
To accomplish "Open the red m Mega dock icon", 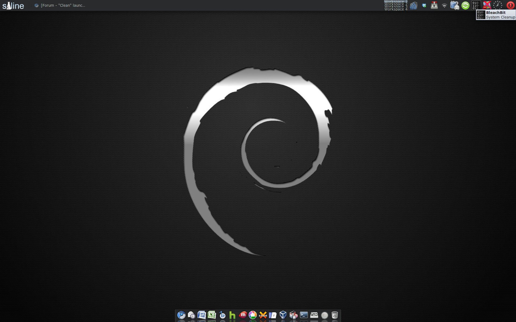I will point(243,315).
